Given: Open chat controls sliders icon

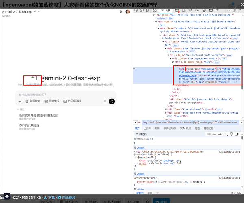Looking at the screenshot, I should [x=121, y=12].
